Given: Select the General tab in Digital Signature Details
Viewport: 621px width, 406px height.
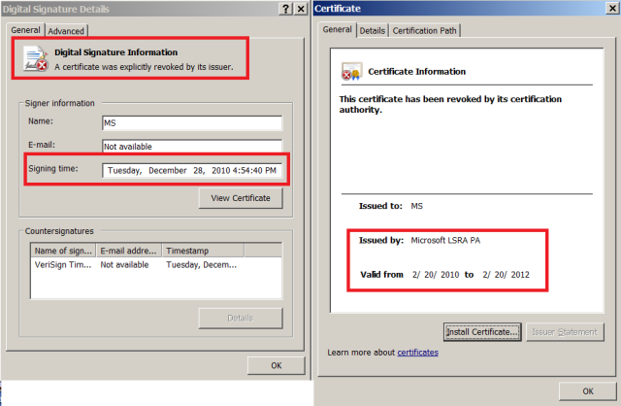Looking at the screenshot, I should tap(26, 30).
